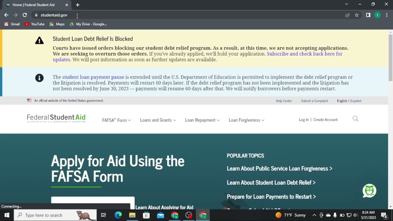Screen dimensions: 393x221
Task: Open Task View on the taskbar
Action: click(x=103, y=215)
